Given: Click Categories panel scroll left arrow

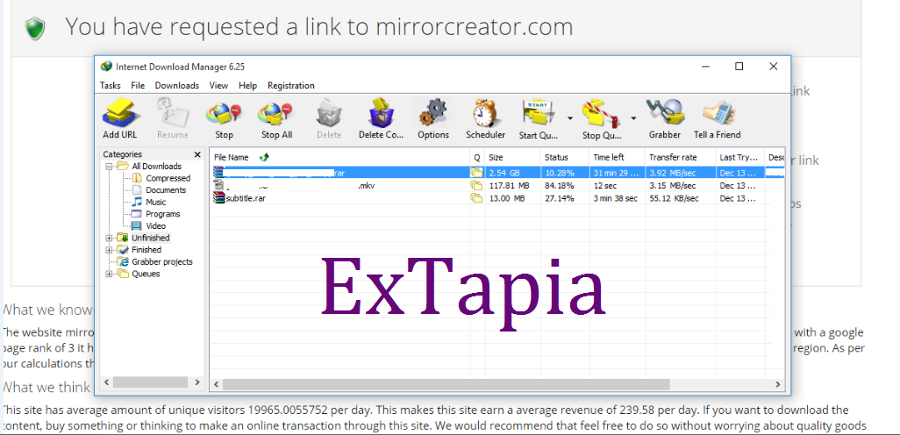Looking at the screenshot, I should pos(105,382).
